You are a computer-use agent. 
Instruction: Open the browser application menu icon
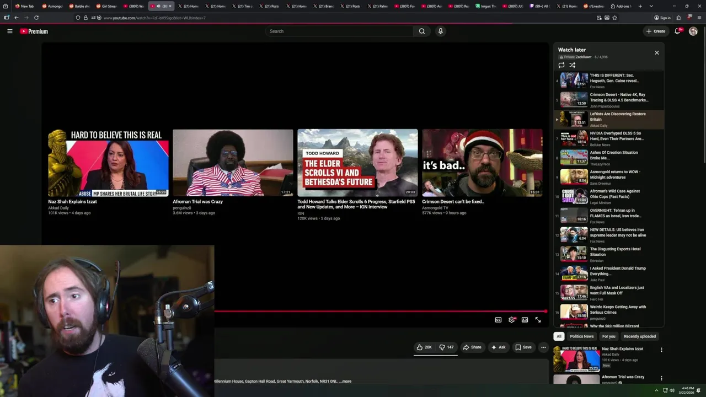(x=699, y=18)
